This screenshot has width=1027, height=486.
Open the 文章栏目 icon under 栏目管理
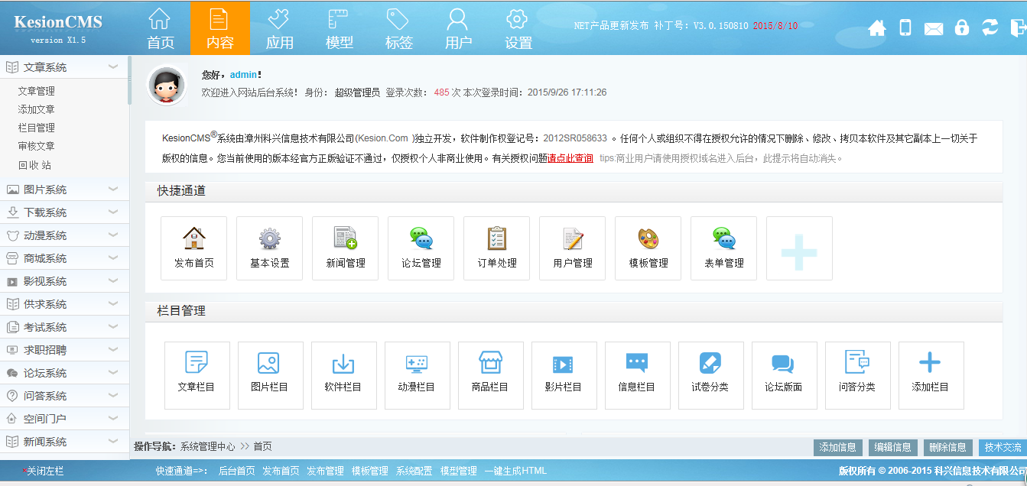197,375
